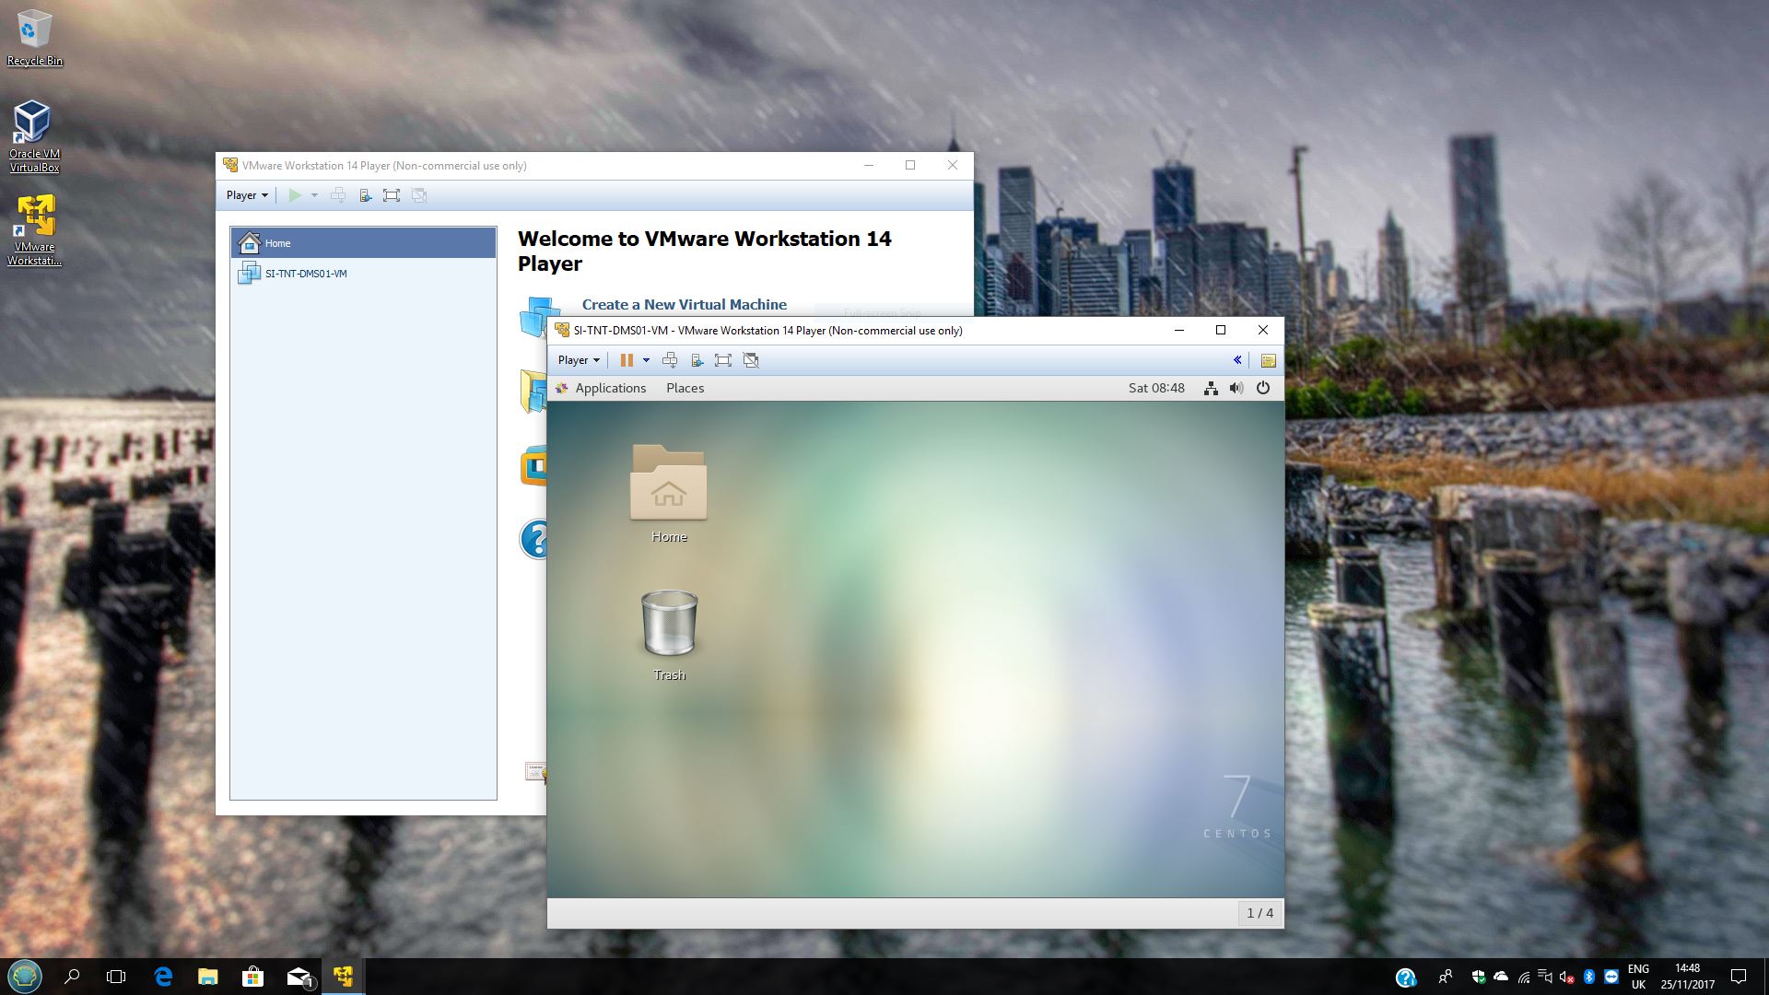The height and width of the screenshot is (995, 1769).
Task: Send Ctrl+Alt+Del to SI-TNT-DMS01-VM
Action: (x=670, y=360)
